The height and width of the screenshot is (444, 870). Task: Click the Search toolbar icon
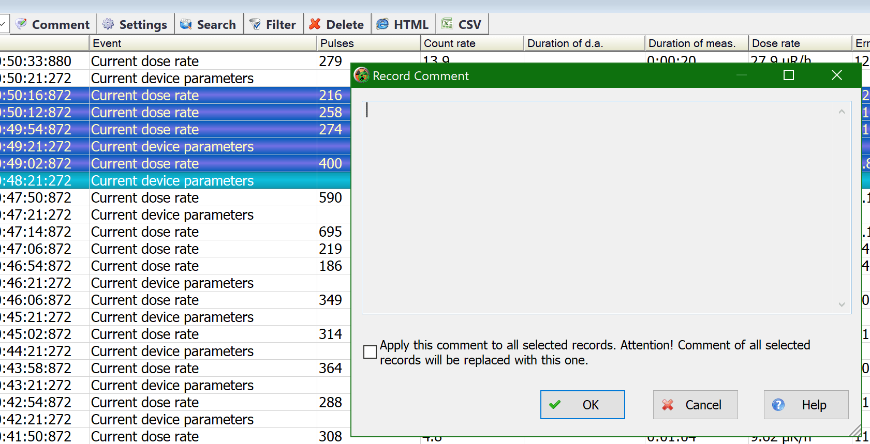186,24
